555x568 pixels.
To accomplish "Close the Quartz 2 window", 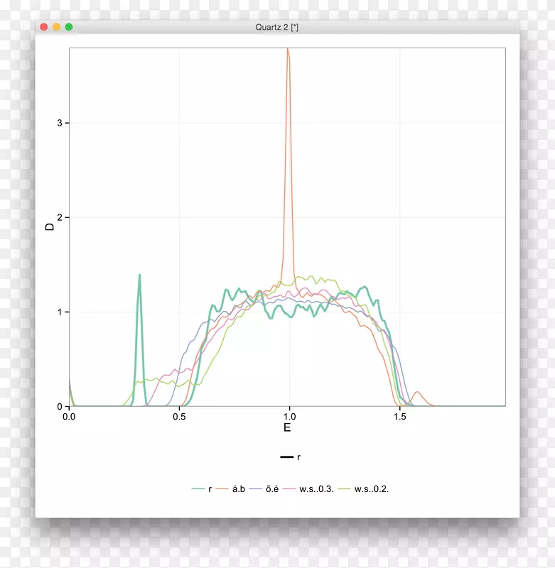I will pos(44,27).
